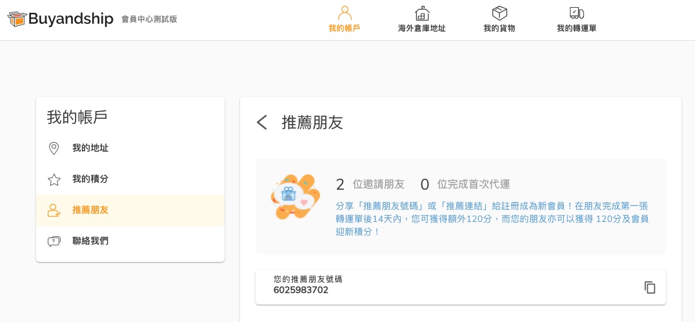The height and width of the screenshot is (322, 695).
Task: Click the 海外倉庫地址 warehouse house icon
Action: 422,13
